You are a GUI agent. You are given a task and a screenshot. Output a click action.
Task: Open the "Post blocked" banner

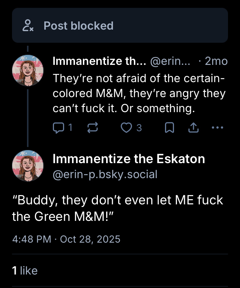(78, 26)
